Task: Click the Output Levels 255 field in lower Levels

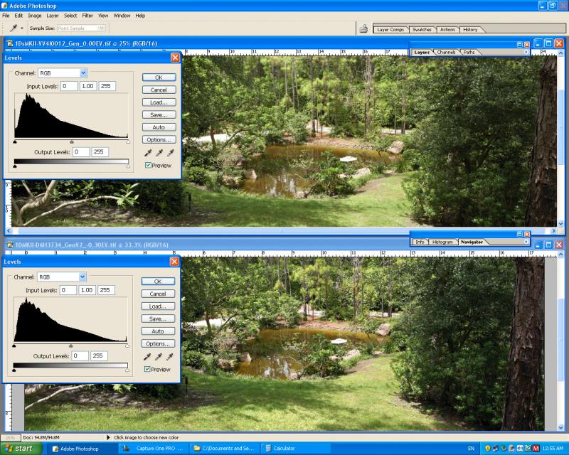Action: point(99,356)
